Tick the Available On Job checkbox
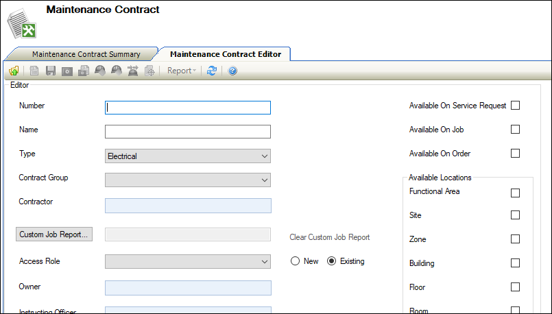The height and width of the screenshot is (314, 552). tap(515, 130)
